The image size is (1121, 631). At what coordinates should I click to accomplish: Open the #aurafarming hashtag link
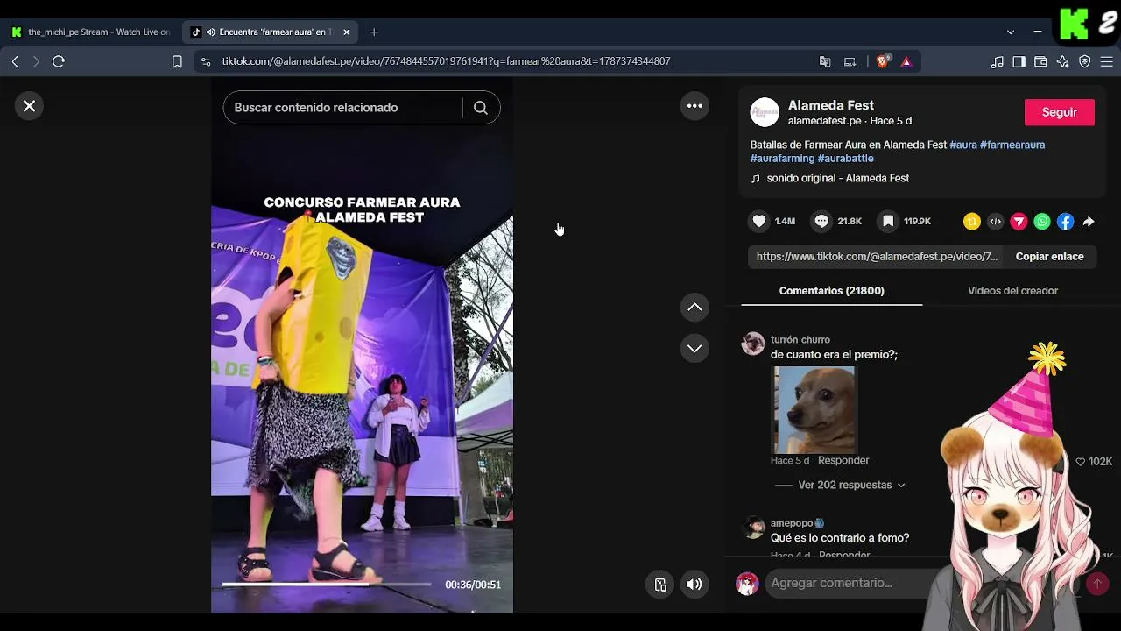782,159
